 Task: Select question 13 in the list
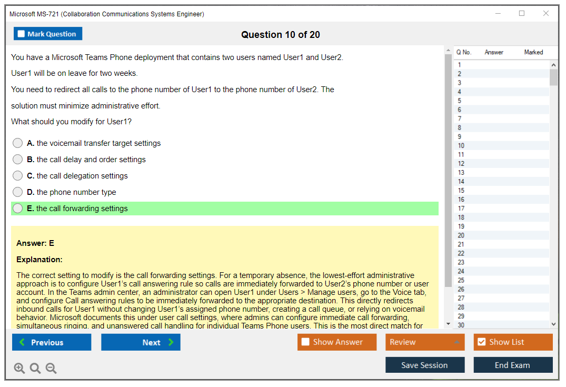pyautogui.click(x=502, y=173)
